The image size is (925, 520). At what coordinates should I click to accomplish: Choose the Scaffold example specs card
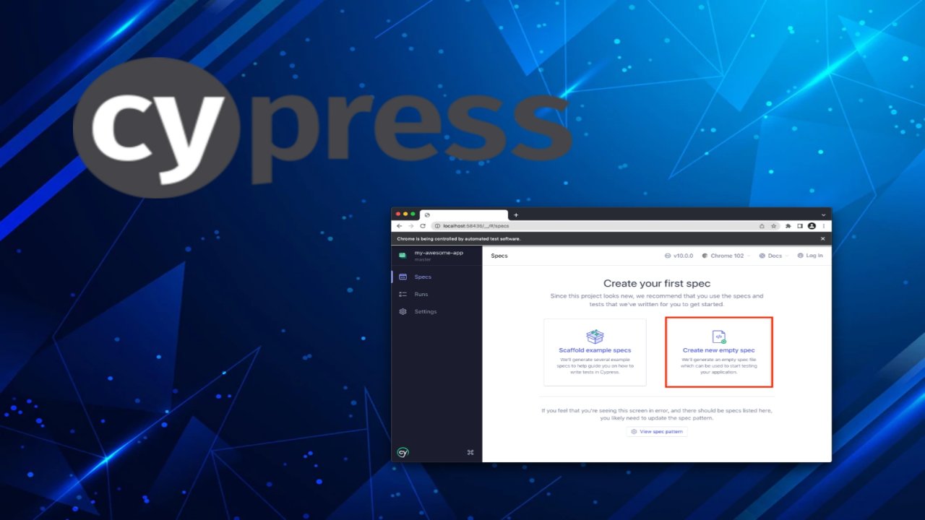coord(595,352)
